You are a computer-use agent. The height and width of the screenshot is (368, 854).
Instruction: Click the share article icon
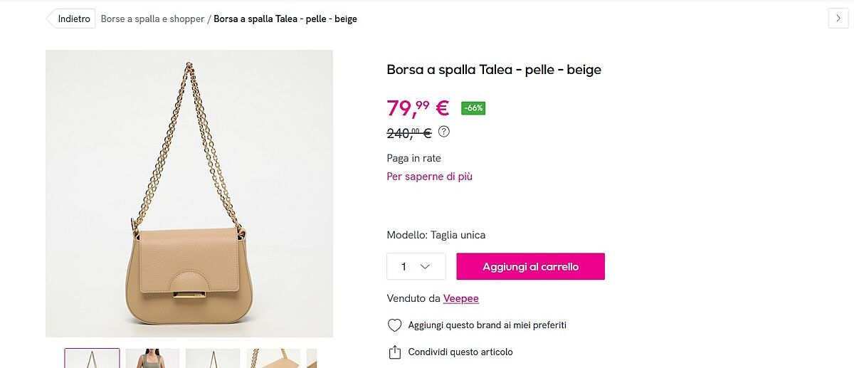pyautogui.click(x=394, y=352)
